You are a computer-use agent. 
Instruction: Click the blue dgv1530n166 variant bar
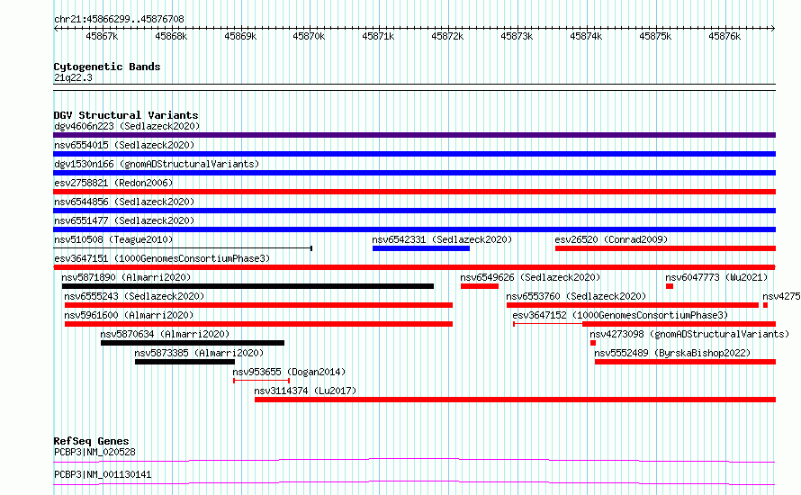[414, 173]
